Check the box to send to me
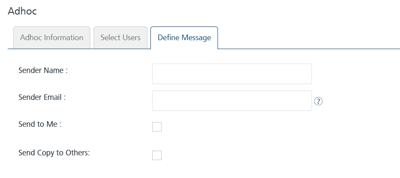This screenshot has height=178, width=400. pyautogui.click(x=157, y=127)
